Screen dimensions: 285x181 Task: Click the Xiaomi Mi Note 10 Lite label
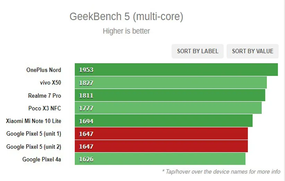point(34,121)
